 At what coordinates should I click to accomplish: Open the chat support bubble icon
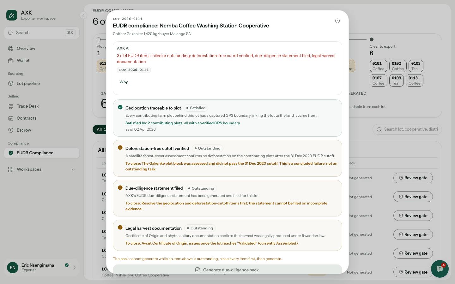pos(440,269)
